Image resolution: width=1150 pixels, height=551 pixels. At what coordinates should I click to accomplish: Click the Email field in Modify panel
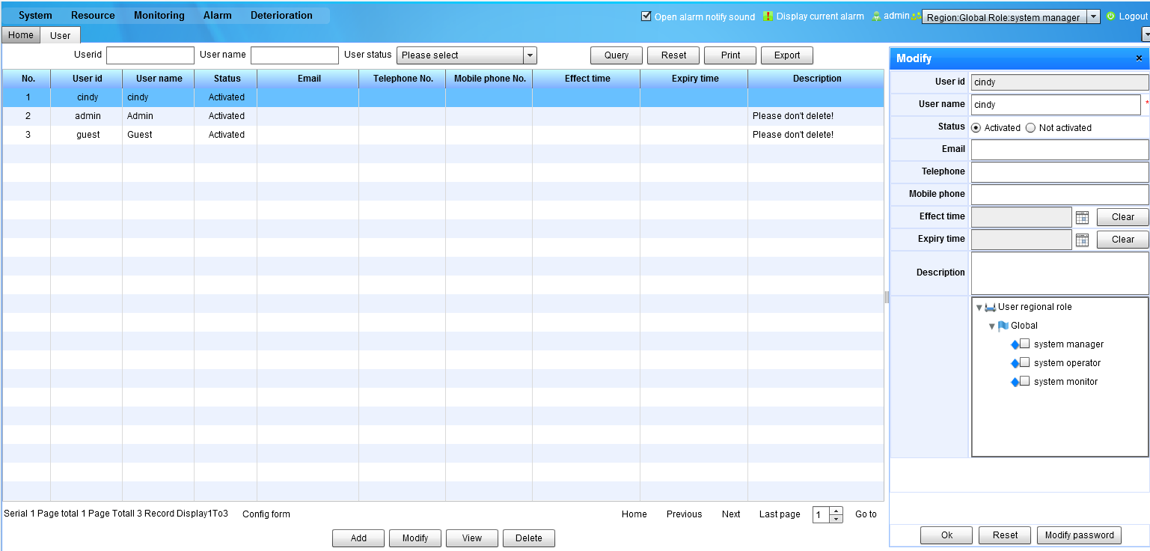[1059, 150]
